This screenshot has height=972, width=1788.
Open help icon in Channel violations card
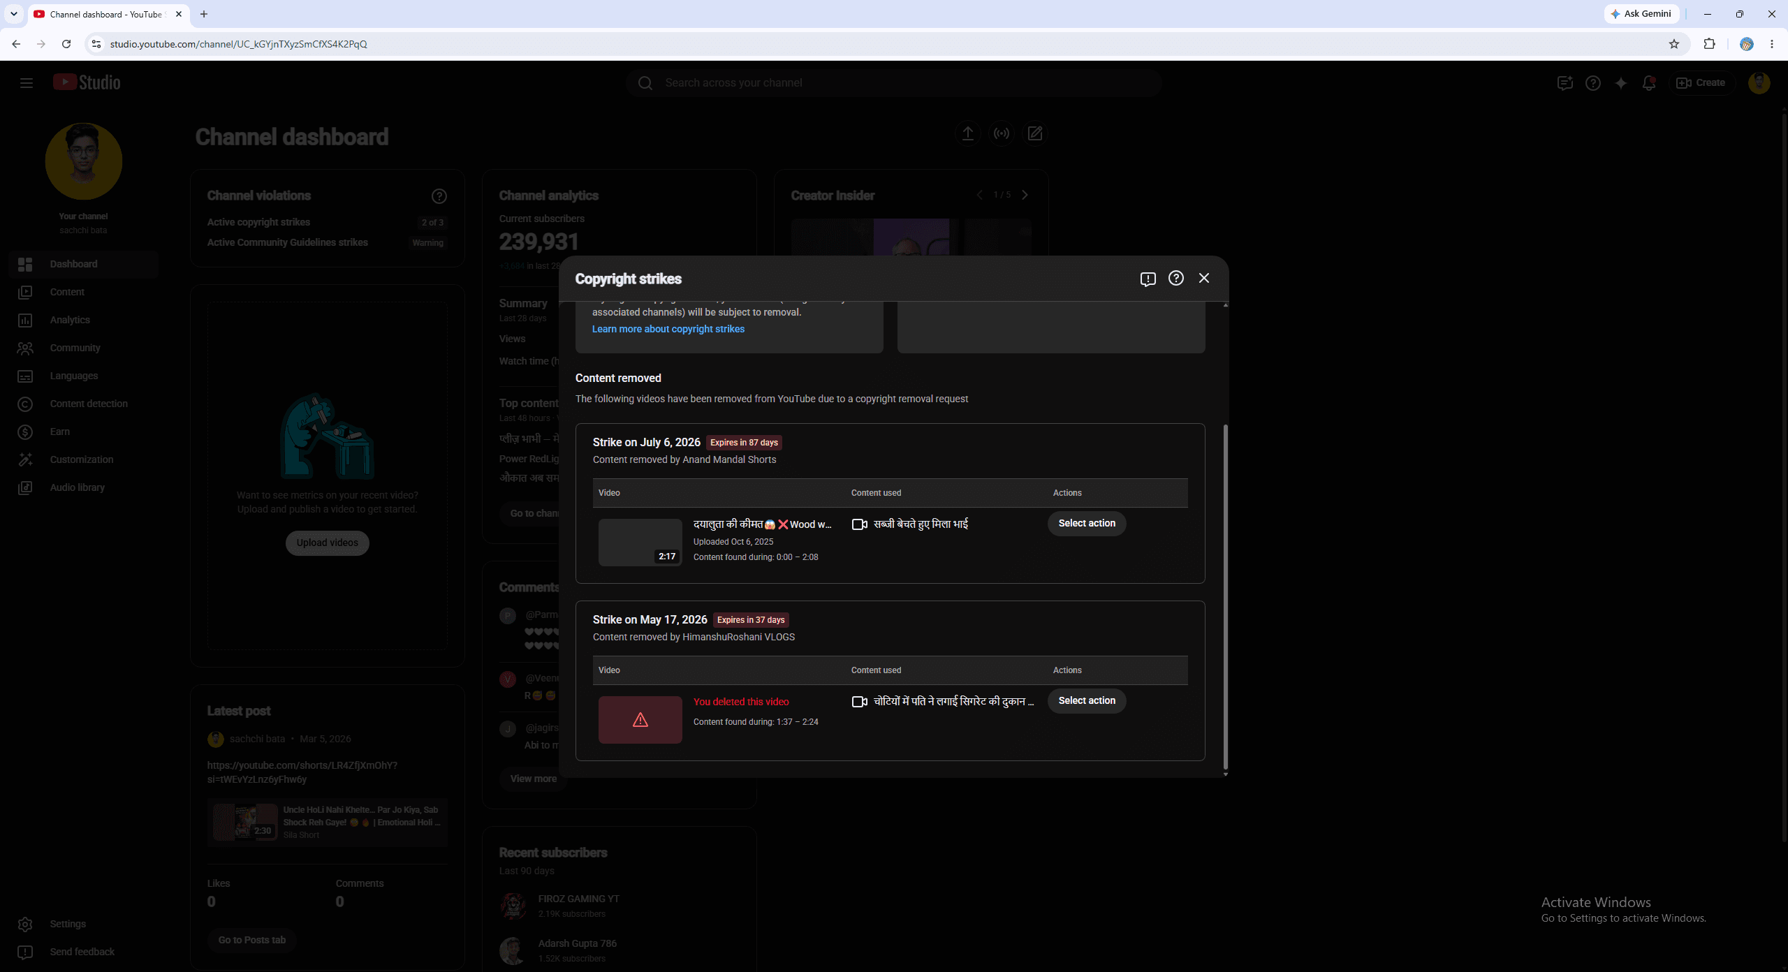coord(439,196)
